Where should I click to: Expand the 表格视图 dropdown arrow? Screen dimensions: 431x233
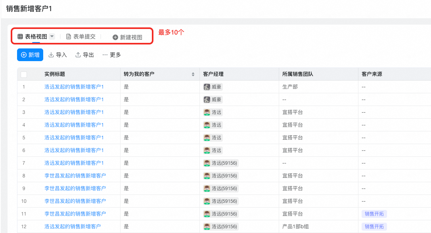[x=52, y=37]
